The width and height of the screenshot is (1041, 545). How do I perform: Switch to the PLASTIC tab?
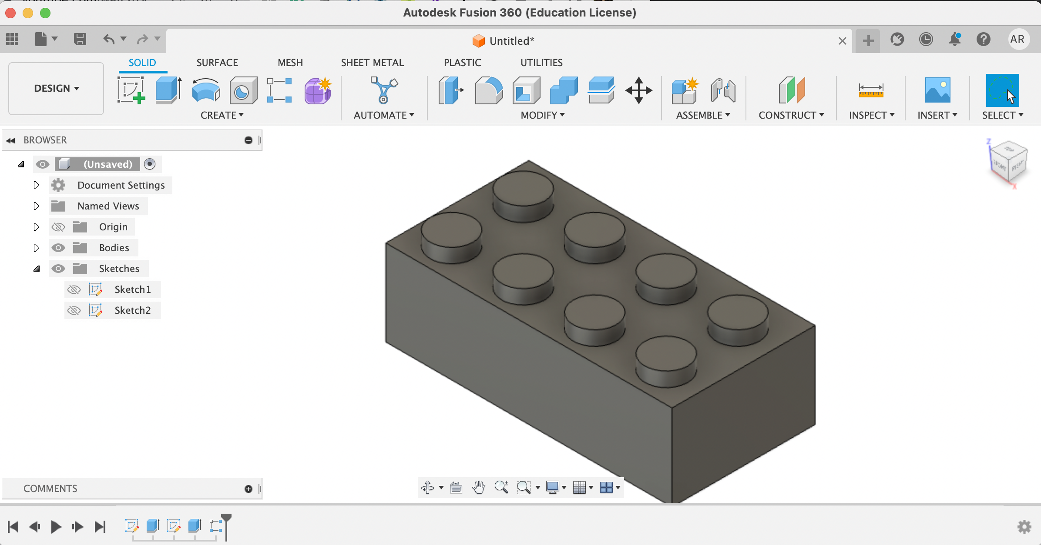coord(463,63)
